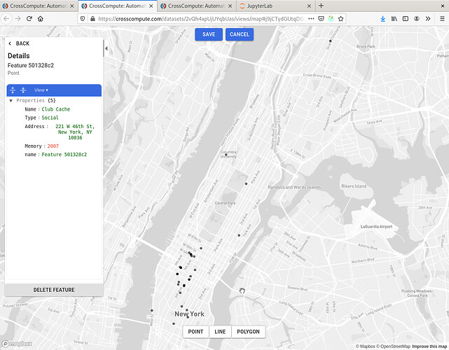This screenshot has height=350, width=449.
Task: Collapse the Properties tree node
Action: [x=11, y=100]
